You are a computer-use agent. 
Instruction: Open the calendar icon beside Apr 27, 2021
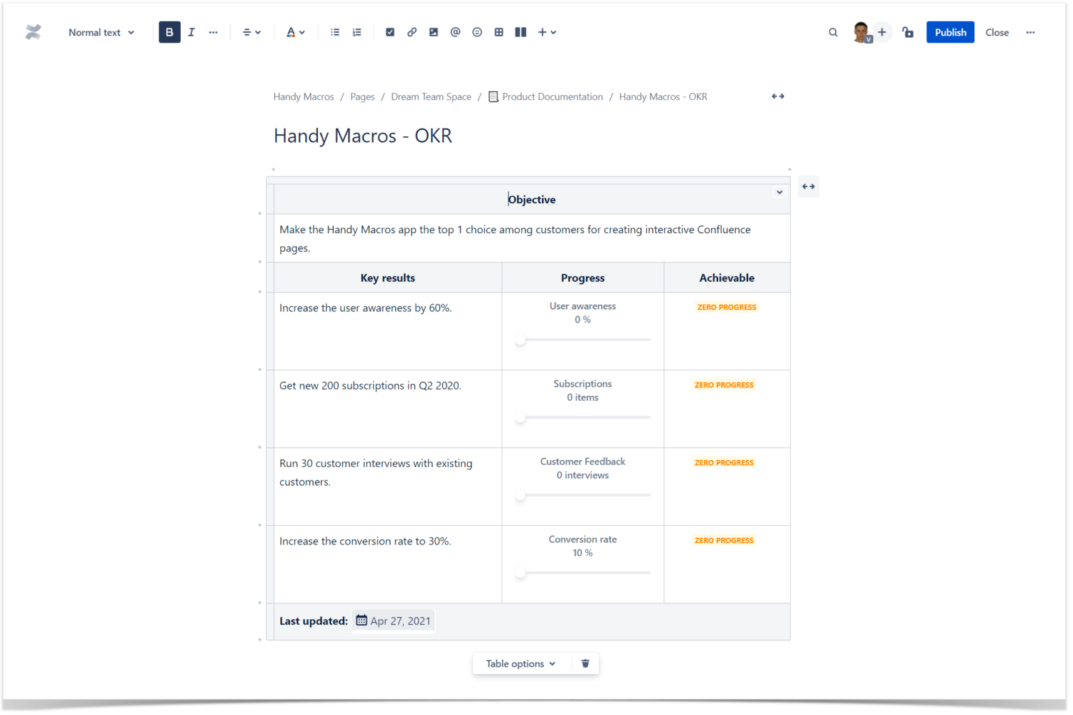pyautogui.click(x=361, y=620)
